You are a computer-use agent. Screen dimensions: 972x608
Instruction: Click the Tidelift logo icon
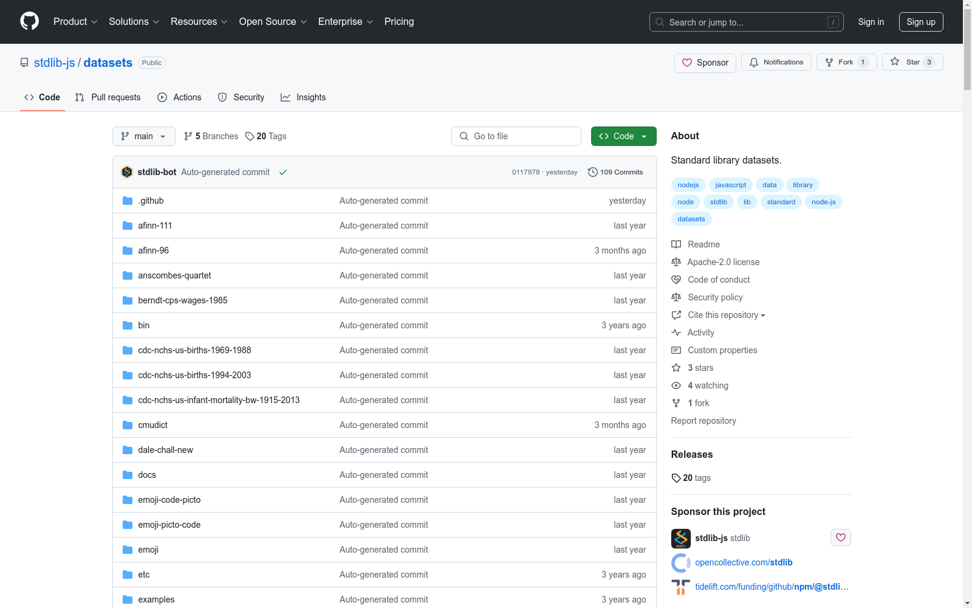pyautogui.click(x=681, y=587)
